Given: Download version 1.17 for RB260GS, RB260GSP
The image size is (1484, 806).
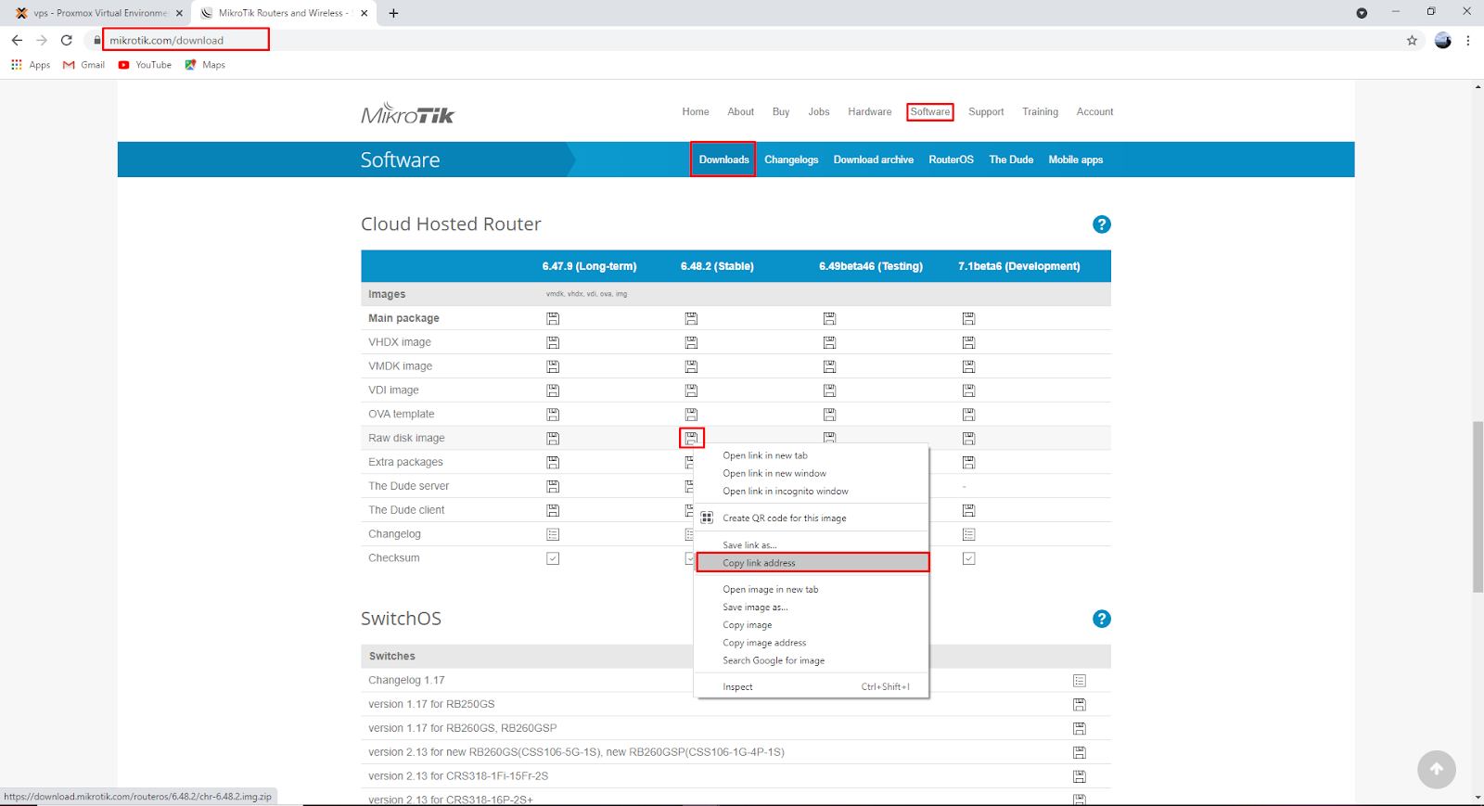Looking at the screenshot, I should pyautogui.click(x=1080, y=728).
